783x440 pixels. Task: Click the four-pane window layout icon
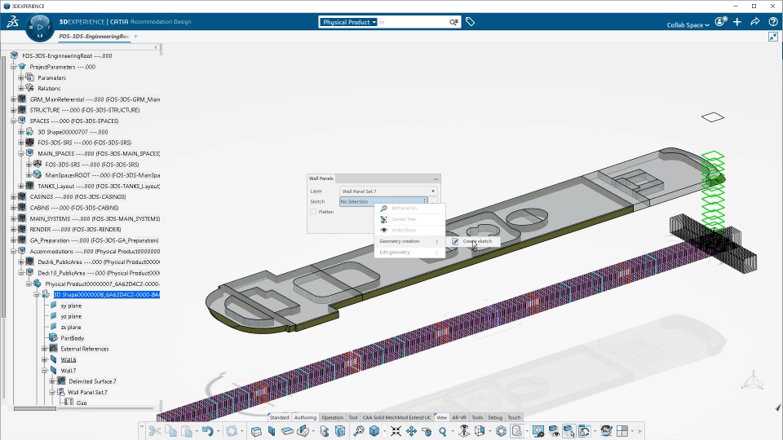[x=622, y=431]
